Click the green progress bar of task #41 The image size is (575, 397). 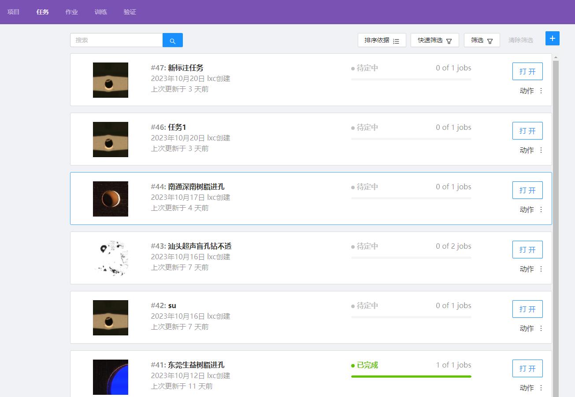pos(411,377)
